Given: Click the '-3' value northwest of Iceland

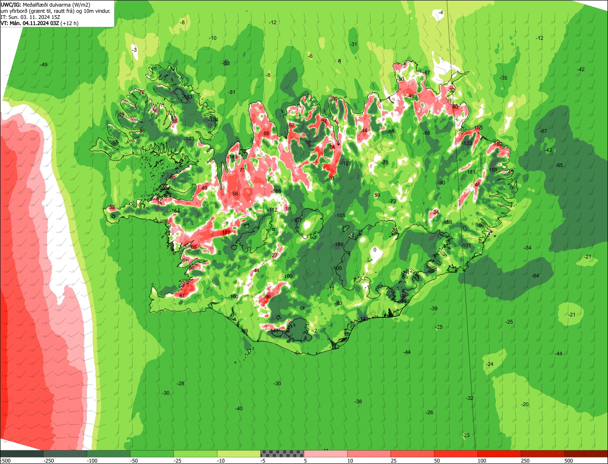Looking at the screenshot, I should pos(134,50).
